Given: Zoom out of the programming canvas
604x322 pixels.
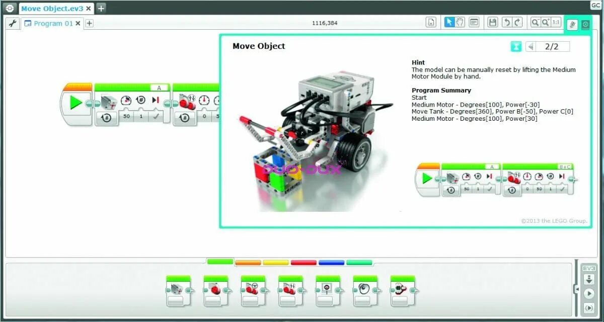Looking at the screenshot, I should pos(536,22).
